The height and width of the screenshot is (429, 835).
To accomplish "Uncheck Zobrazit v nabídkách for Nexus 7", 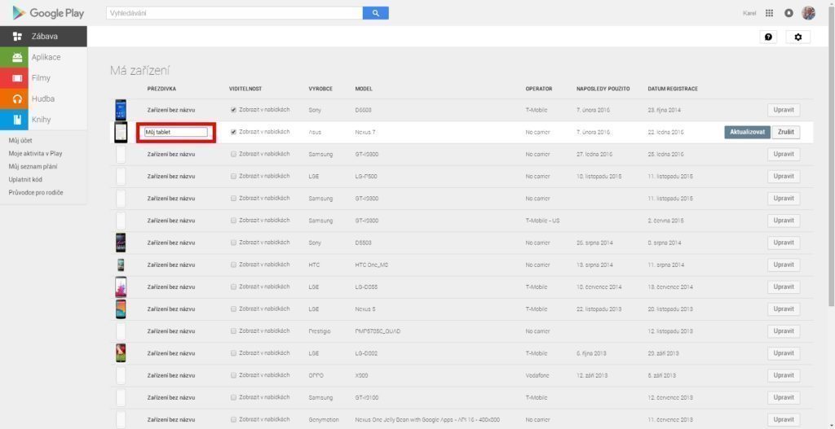I will 233,132.
